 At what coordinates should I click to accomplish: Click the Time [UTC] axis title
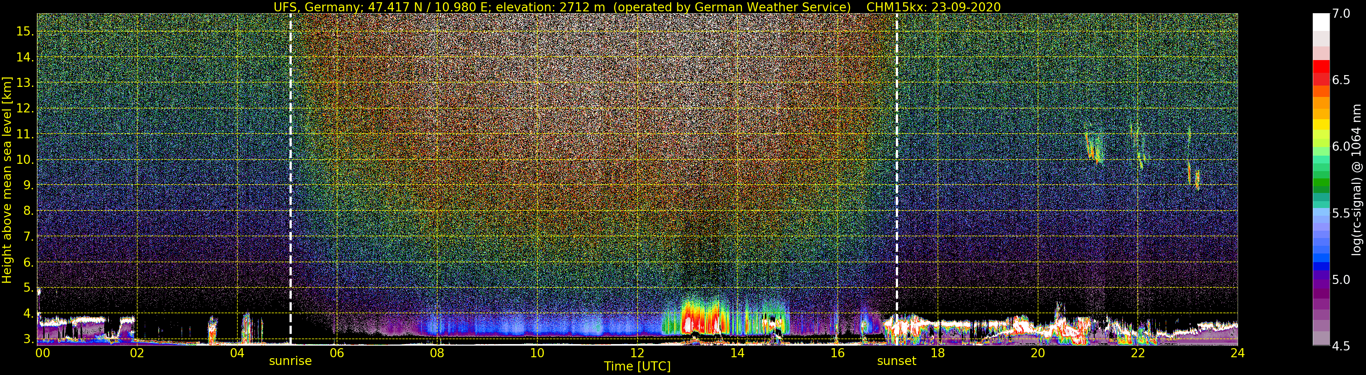coord(637,366)
